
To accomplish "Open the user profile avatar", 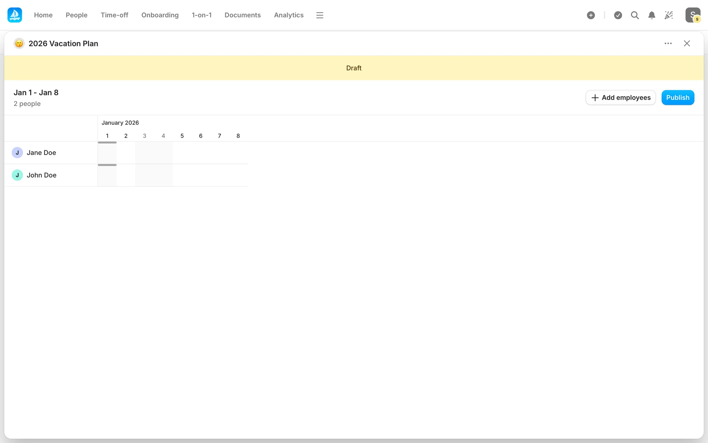I will pos(693,15).
